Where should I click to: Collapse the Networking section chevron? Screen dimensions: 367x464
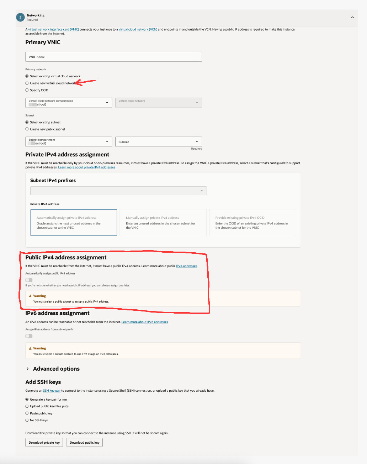tap(352, 17)
